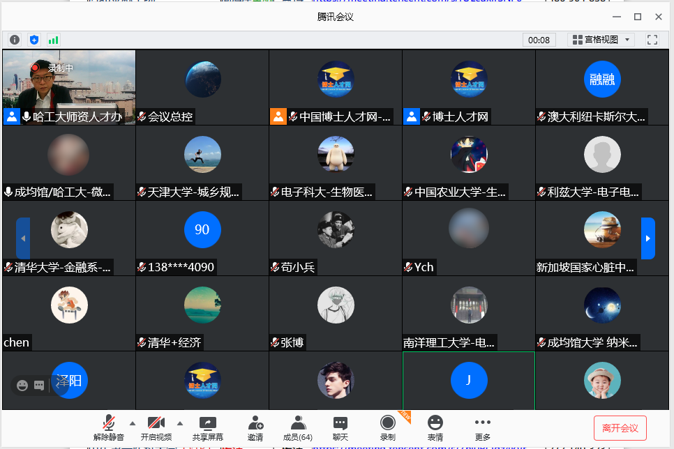Click the 中国博士人才网 avatar

pos(336,79)
